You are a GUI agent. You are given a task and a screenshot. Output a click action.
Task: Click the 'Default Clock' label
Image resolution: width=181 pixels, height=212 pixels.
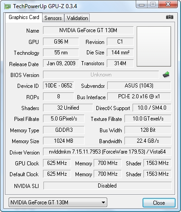point(24,174)
